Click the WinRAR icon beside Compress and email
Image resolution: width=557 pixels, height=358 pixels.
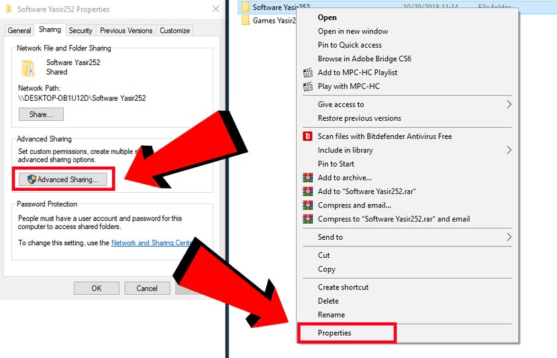[x=307, y=205]
